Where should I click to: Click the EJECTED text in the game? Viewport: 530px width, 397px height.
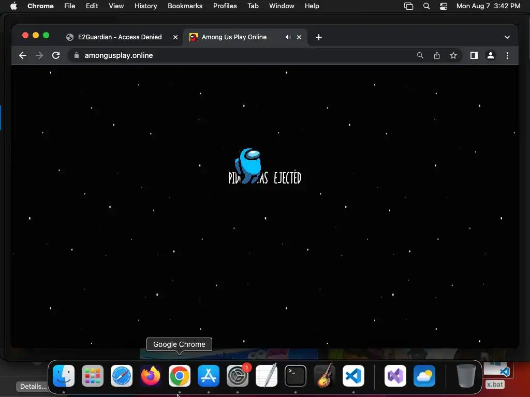point(287,178)
